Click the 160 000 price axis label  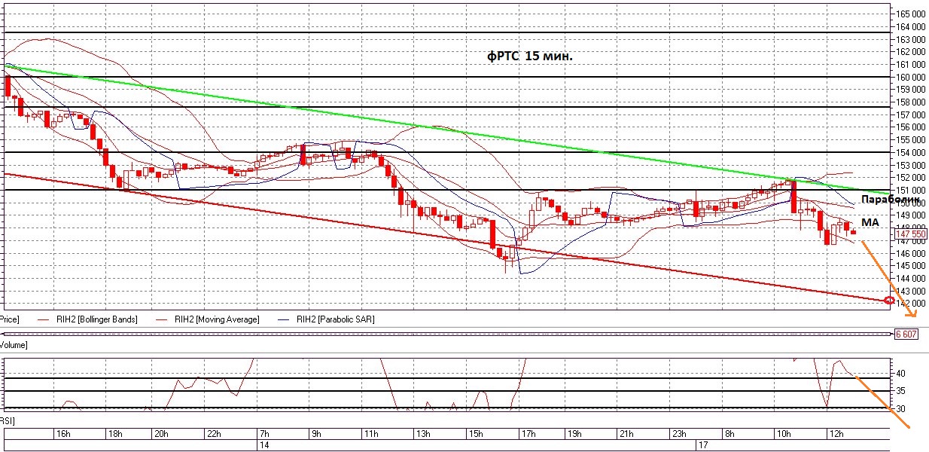[x=910, y=77]
